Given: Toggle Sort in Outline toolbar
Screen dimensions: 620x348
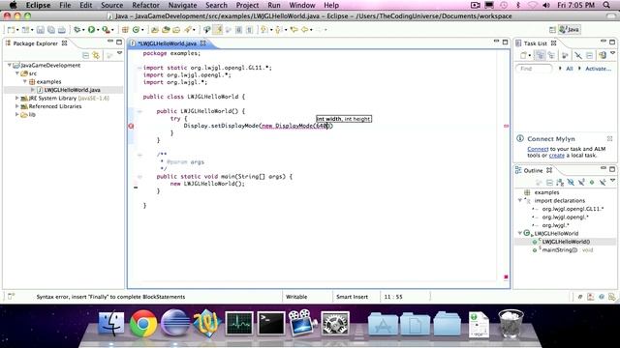Looking at the screenshot, I should (560, 183).
